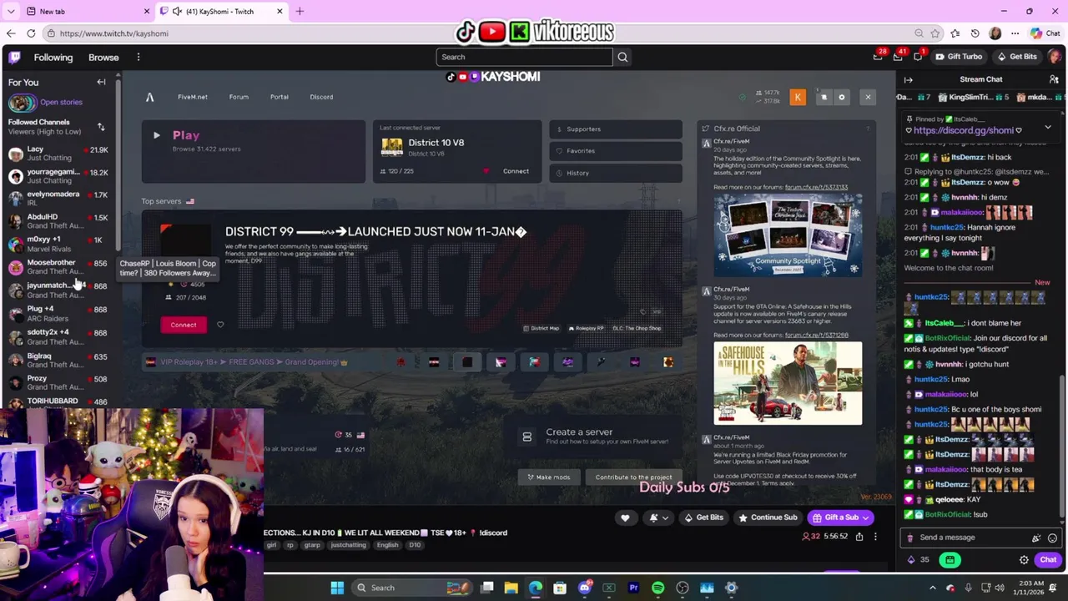
Task: Open Discord from the Windows taskbar
Action: (x=584, y=588)
